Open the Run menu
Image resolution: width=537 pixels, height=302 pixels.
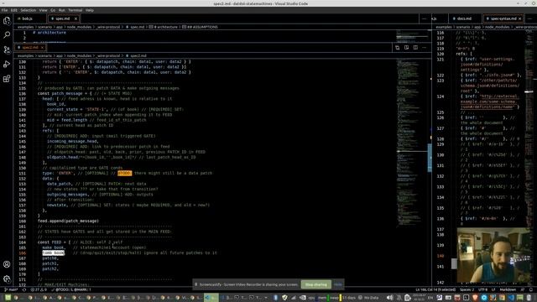click(x=61, y=10)
